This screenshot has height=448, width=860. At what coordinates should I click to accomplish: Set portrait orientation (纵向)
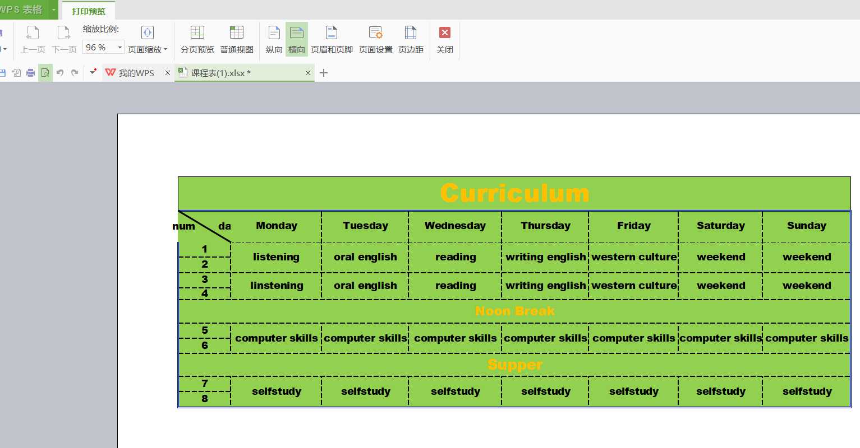[274, 40]
